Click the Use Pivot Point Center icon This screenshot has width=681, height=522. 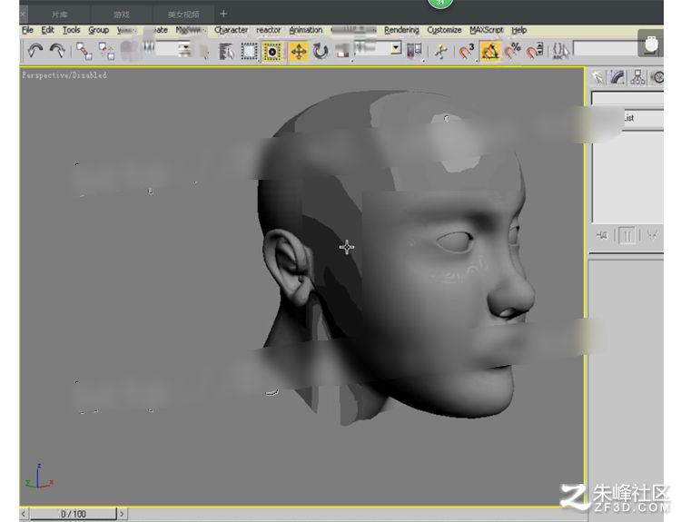pos(414,51)
